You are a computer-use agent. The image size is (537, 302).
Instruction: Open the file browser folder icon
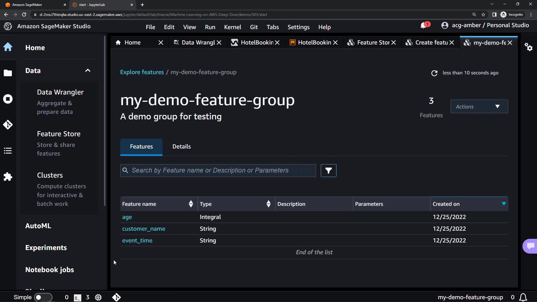(x=8, y=73)
